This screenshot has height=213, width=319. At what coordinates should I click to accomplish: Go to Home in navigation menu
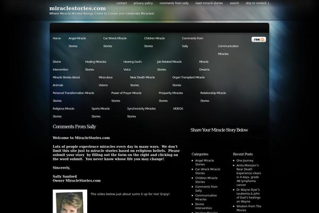click(x=57, y=38)
